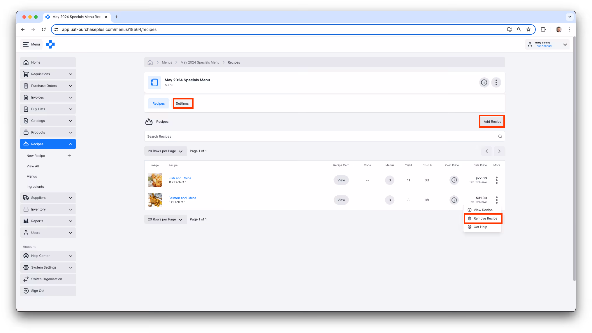Screen dimensions: 592x333
Task: Click the search magnifier in Search Recipes
Action: pos(500,136)
